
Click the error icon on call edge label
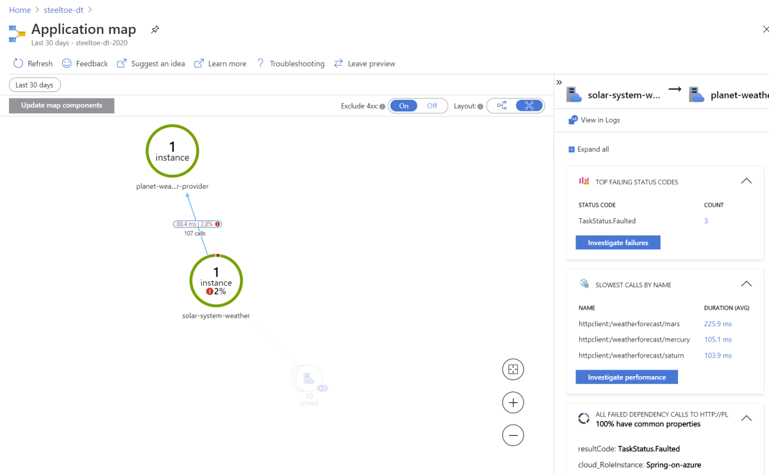click(x=218, y=225)
